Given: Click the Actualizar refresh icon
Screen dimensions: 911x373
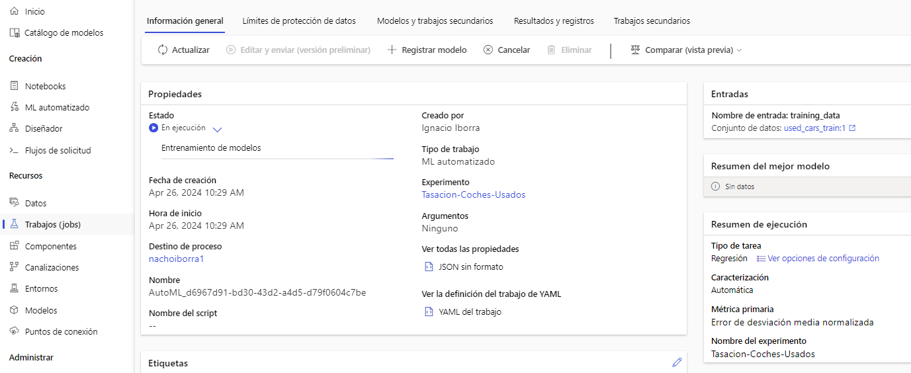Looking at the screenshot, I should (x=163, y=50).
